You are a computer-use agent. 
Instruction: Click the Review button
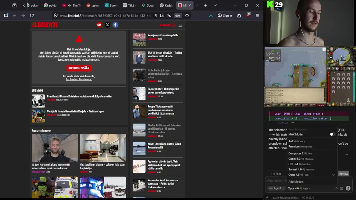(x=343, y=174)
